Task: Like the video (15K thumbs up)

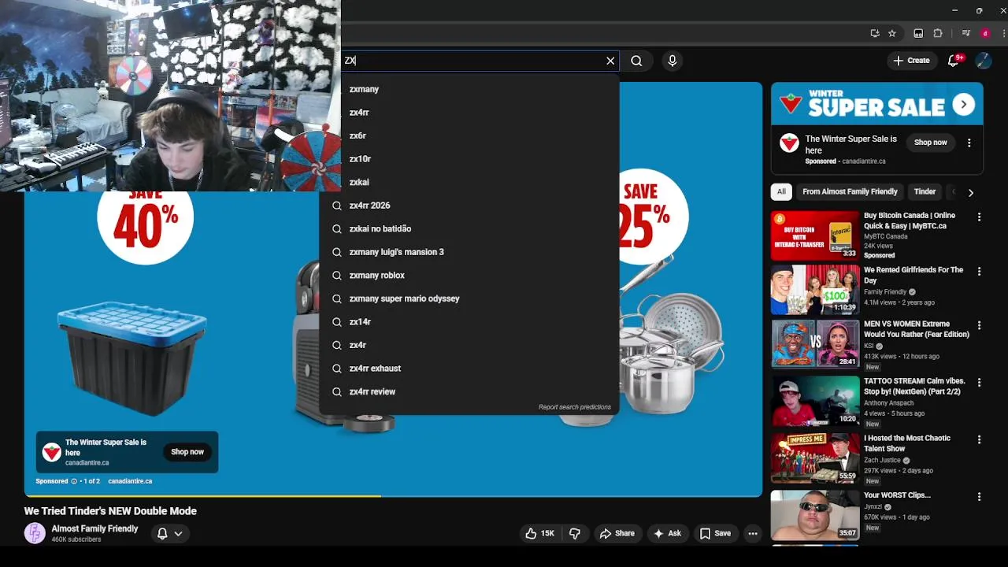Action: coord(540,533)
